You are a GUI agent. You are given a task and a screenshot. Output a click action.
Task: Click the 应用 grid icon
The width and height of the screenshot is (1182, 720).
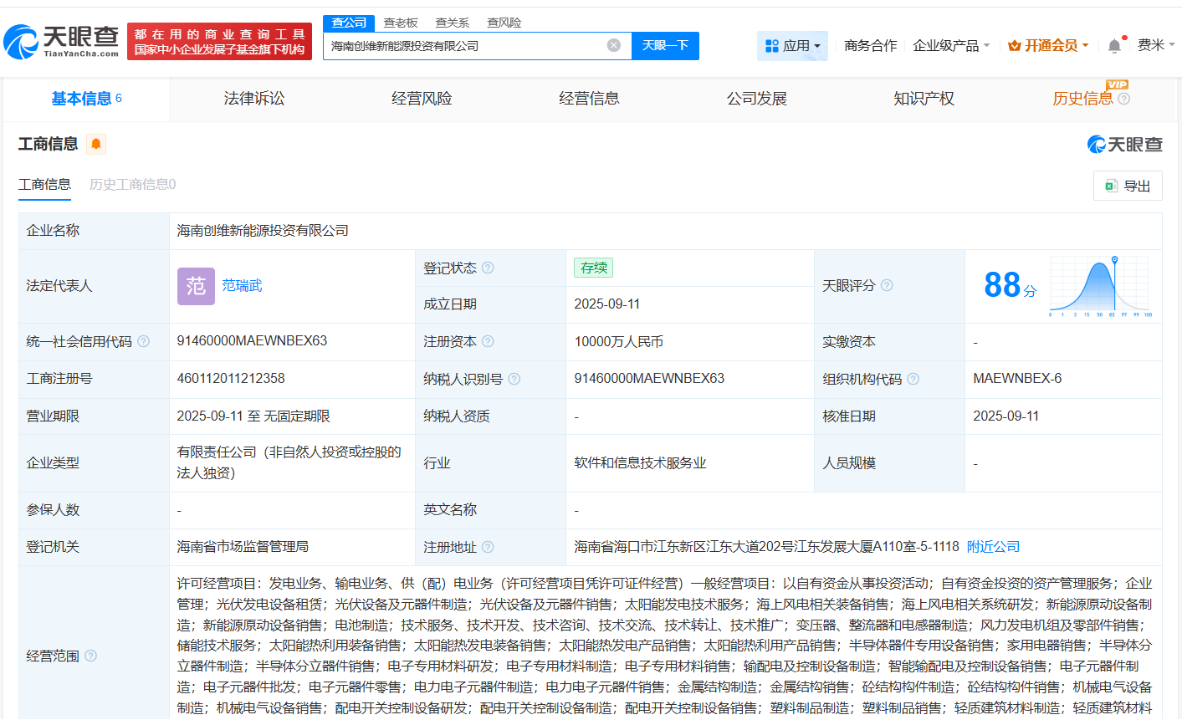770,45
